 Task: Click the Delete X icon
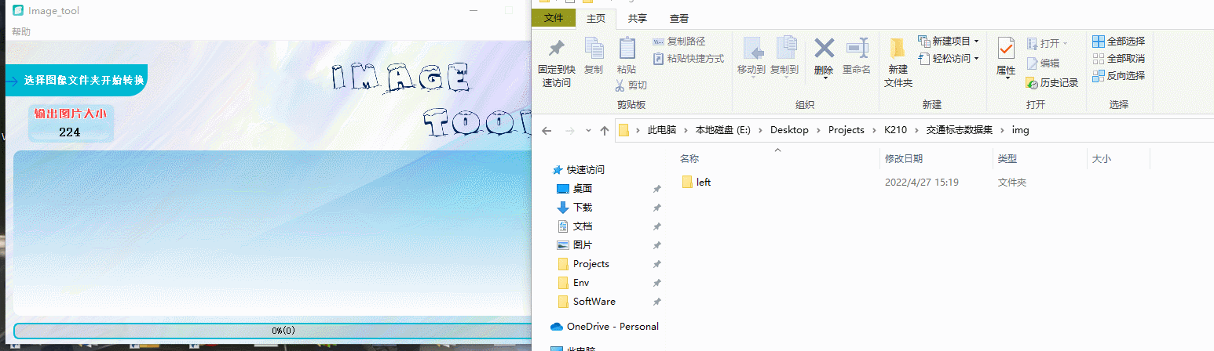tap(824, 49)
